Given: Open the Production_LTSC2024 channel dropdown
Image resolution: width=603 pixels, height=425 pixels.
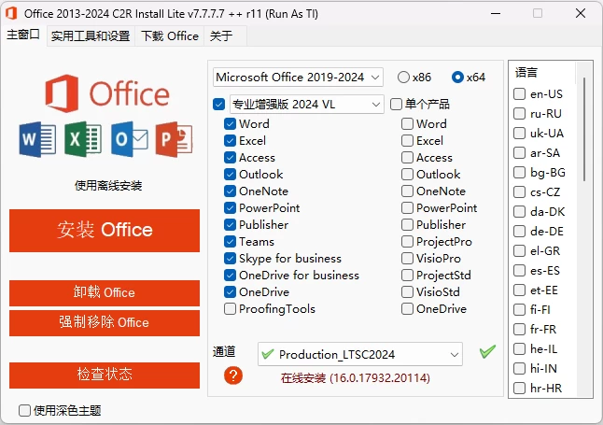Looking at the screenshot, I should point(359,354).
